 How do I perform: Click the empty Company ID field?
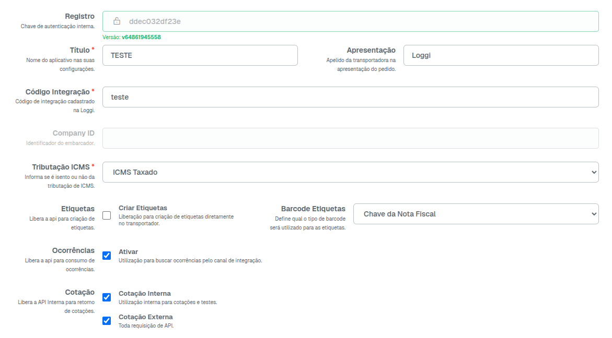coord(350,138)
